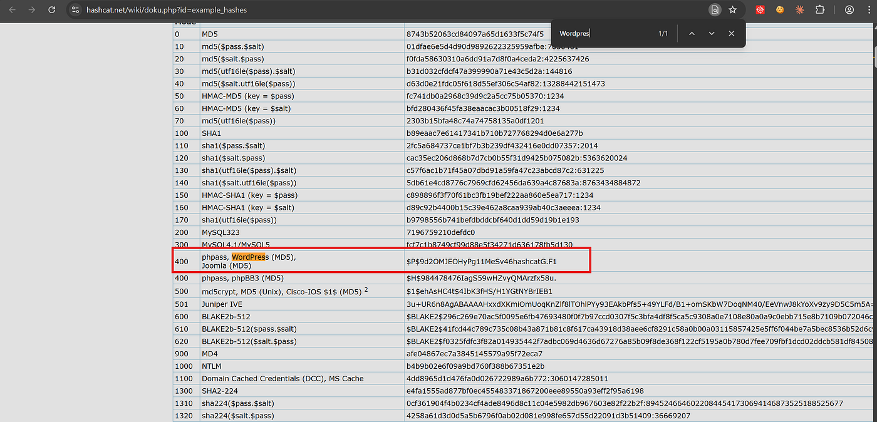
Task: Click sha1($salt.$pass) cell
Action: coord(302,158)
